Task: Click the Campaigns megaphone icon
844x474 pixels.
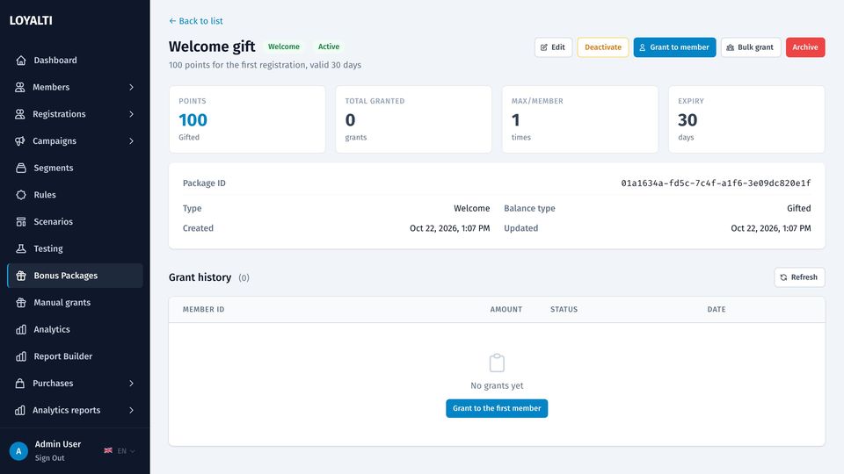Action: (x=20, y=140)
